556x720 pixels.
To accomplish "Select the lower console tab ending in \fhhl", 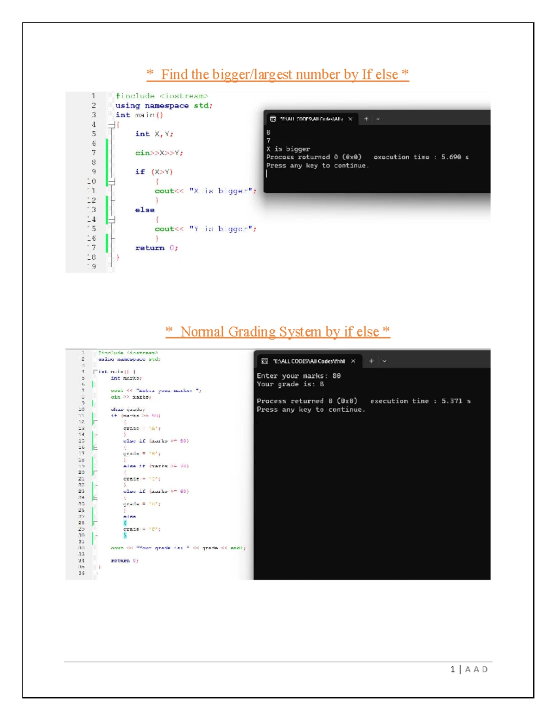I will [309, 361].
